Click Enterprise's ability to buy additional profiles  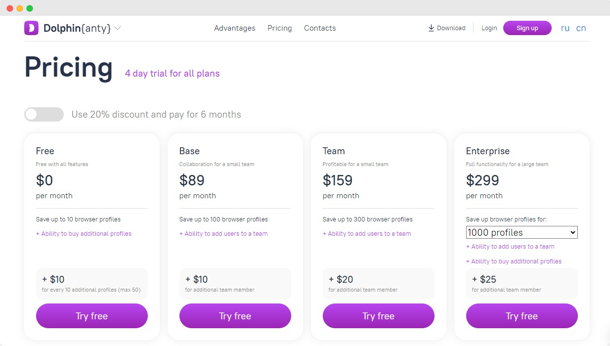pos(514,261)
